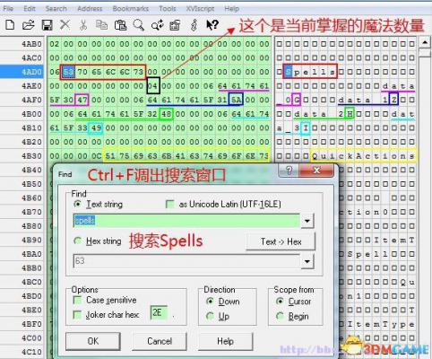This screenshot has height=359, width=432.
Task: Click the Joker char hex value field
Action: pyautogui.click(x=159, y=313)
